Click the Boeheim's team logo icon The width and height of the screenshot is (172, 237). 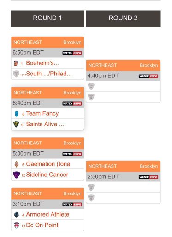pos(16,63)
